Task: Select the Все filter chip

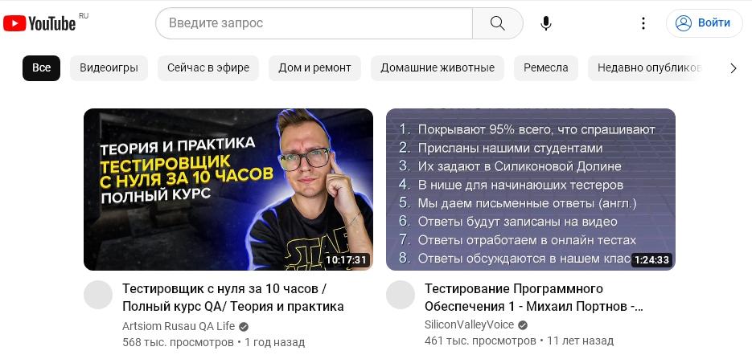Action: click(41, 68)
